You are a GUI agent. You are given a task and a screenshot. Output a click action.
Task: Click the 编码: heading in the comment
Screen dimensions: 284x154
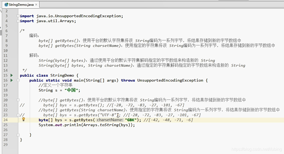tap(34, 35)
